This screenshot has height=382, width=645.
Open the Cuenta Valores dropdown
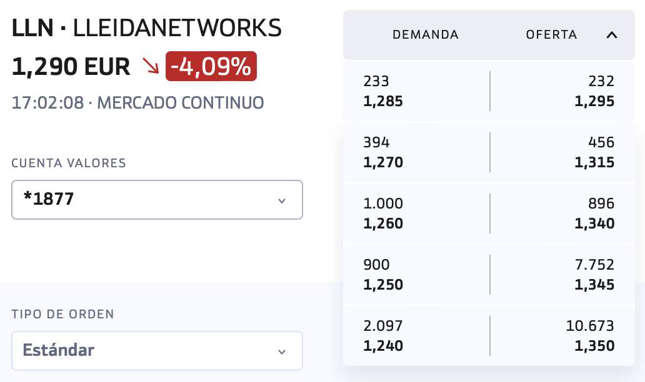[157, 200]
